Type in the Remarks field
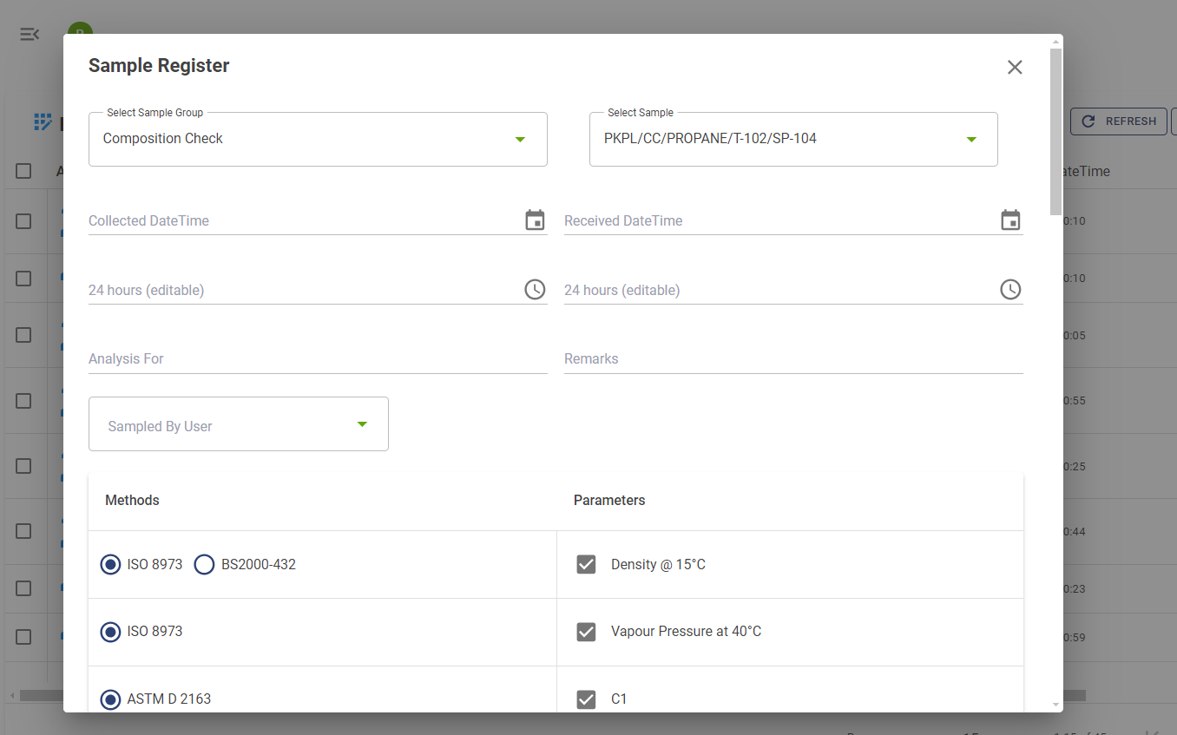1177x735 pixels. (793, 359)
